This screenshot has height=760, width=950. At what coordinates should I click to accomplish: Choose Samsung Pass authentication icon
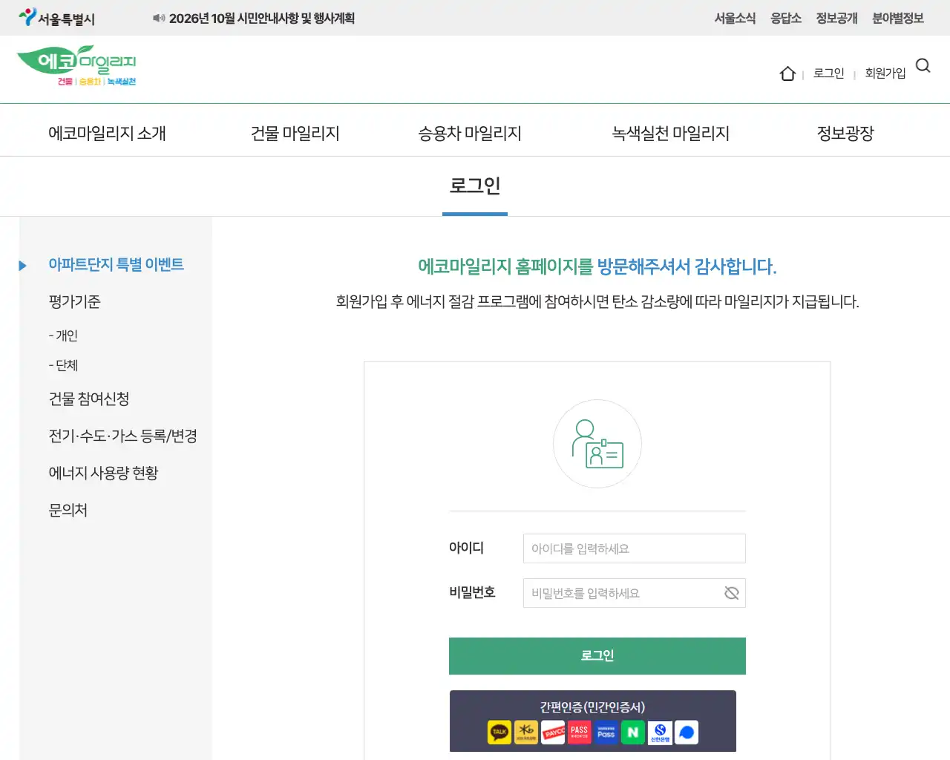point(606,733)
